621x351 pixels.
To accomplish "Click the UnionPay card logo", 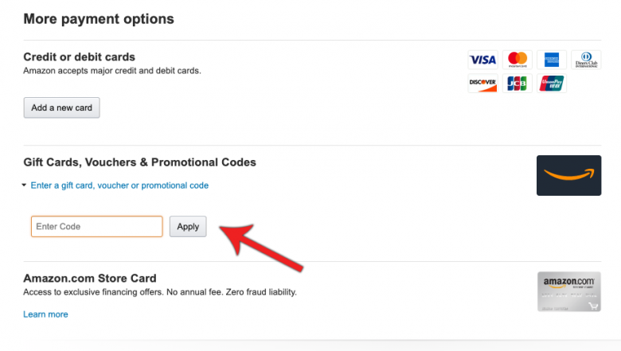I will click(x=552, y=83).
